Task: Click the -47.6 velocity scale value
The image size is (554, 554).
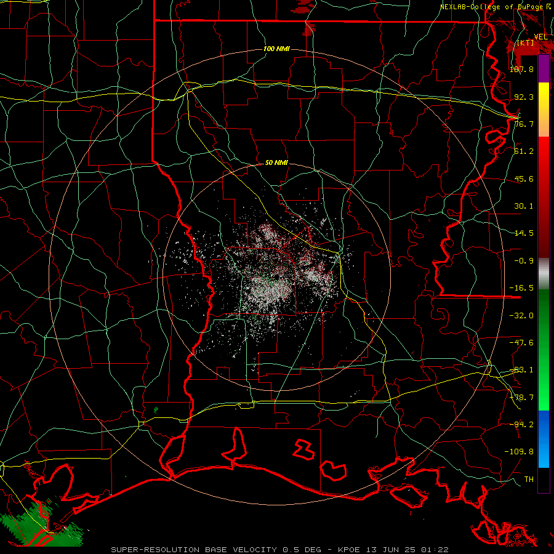Action: (x=521, y=343)
